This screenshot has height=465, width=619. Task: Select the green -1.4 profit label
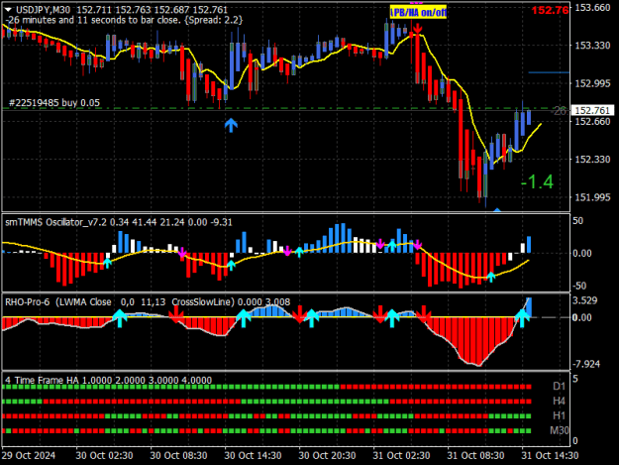point(537,182)
